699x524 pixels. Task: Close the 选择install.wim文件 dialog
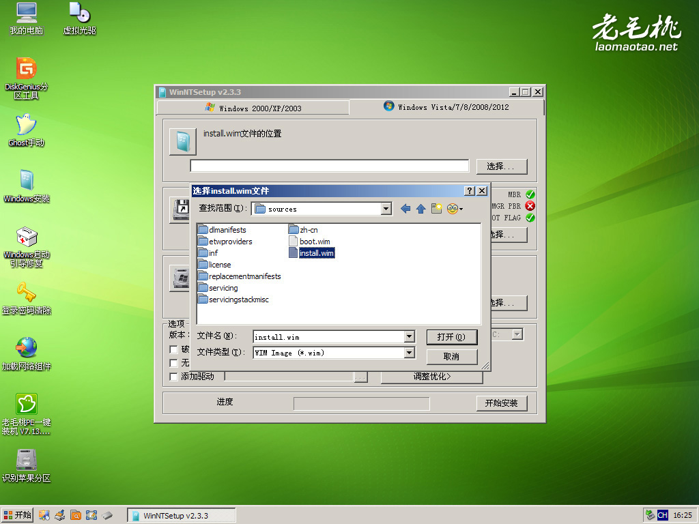(482, 191)
